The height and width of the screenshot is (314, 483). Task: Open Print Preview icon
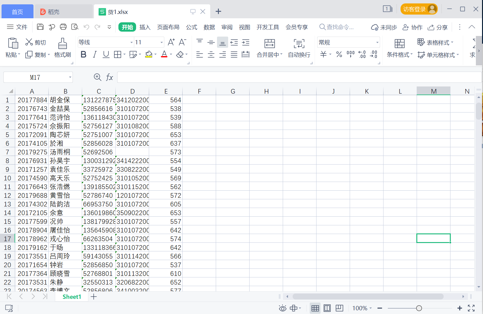point(75,27)
